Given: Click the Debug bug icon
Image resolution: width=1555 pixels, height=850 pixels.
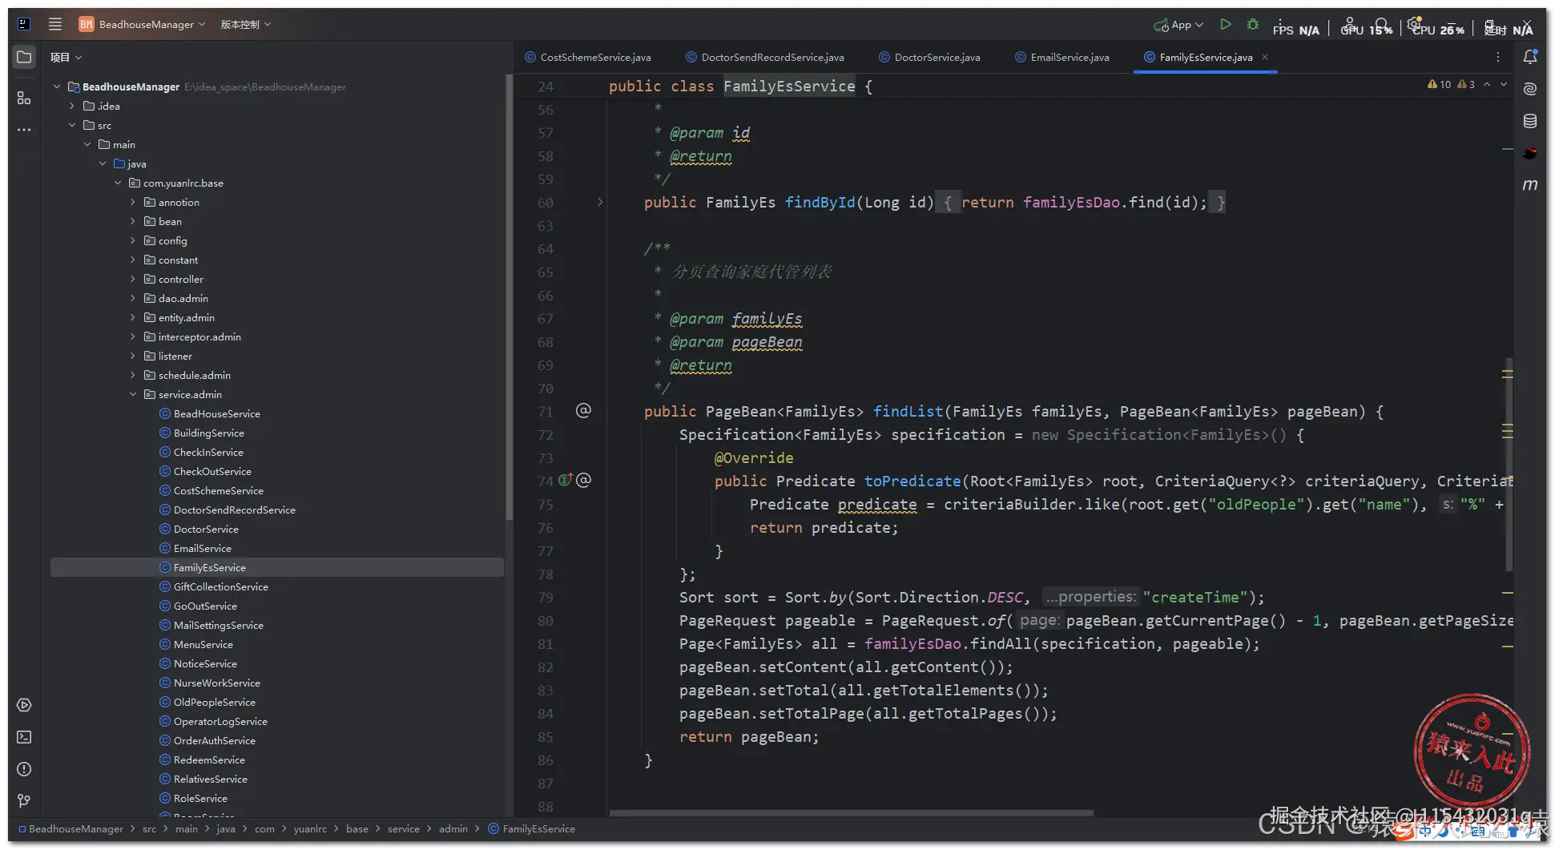Looking at the screenshot, I should [1253, 25].
